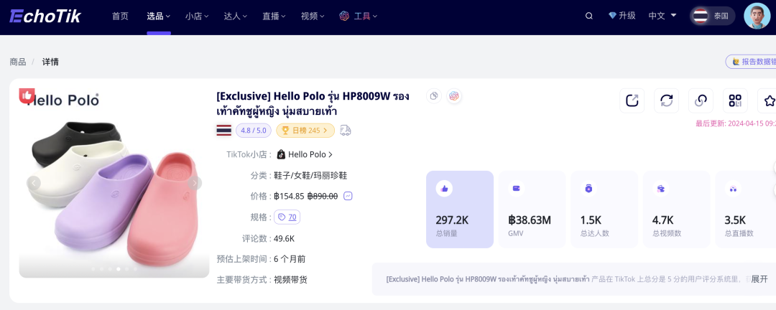Image resolution: width=776 pixels, height=310 pixels.
Task: Click the red thumbs-up badge on the image
Action: 27,96
